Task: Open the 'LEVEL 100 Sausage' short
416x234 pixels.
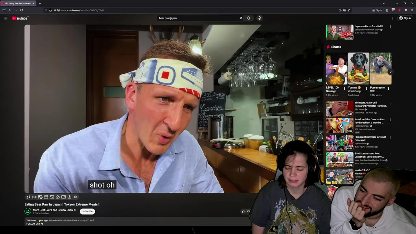Action: (x=336, y=69)
